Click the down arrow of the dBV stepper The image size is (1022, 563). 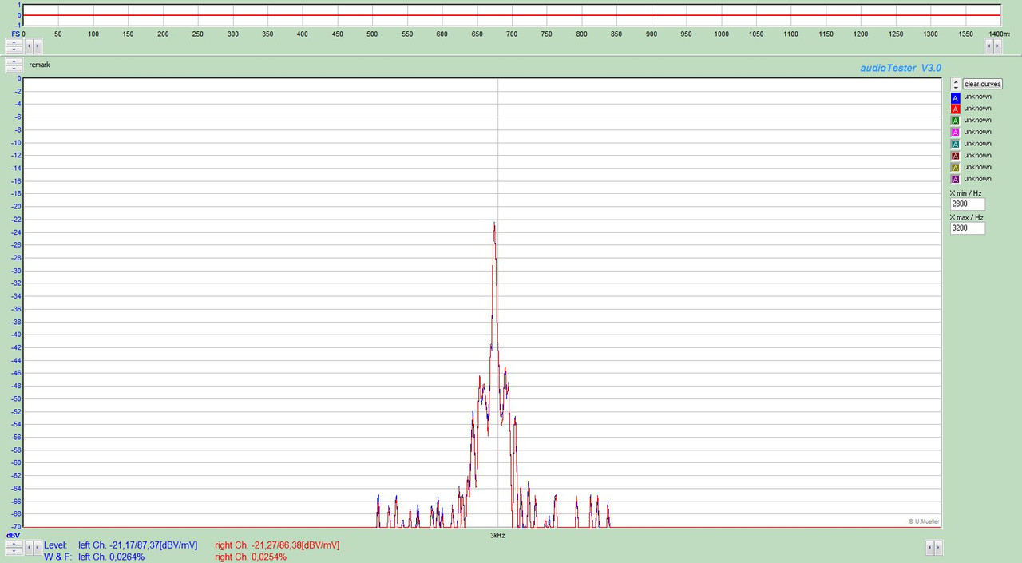point(14,551)
